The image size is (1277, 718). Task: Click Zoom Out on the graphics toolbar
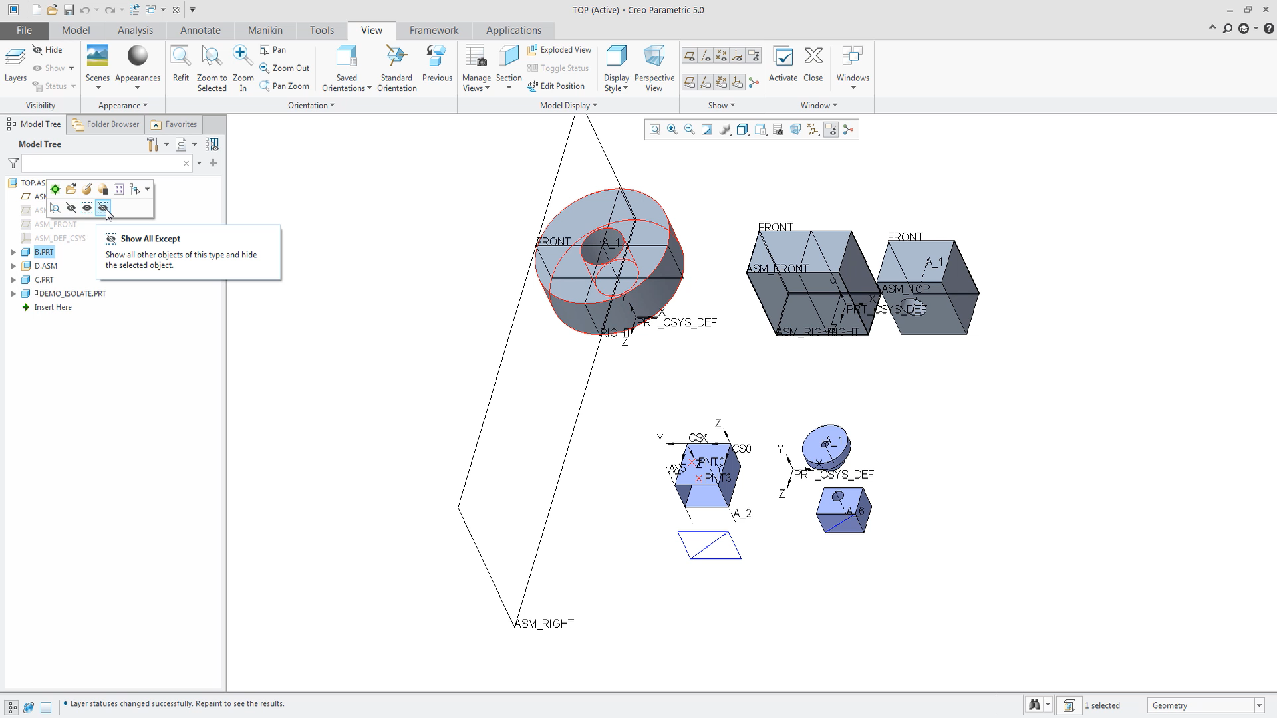click(x=690, y=130)
